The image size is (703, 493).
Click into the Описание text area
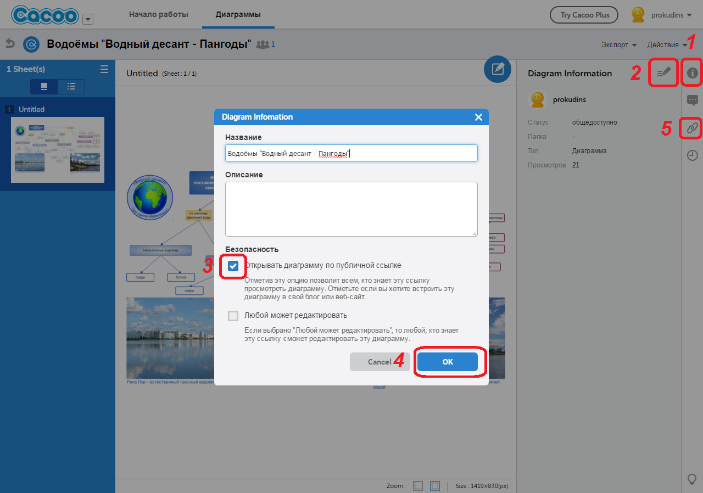pyautogui.click(x=351, y=209)
